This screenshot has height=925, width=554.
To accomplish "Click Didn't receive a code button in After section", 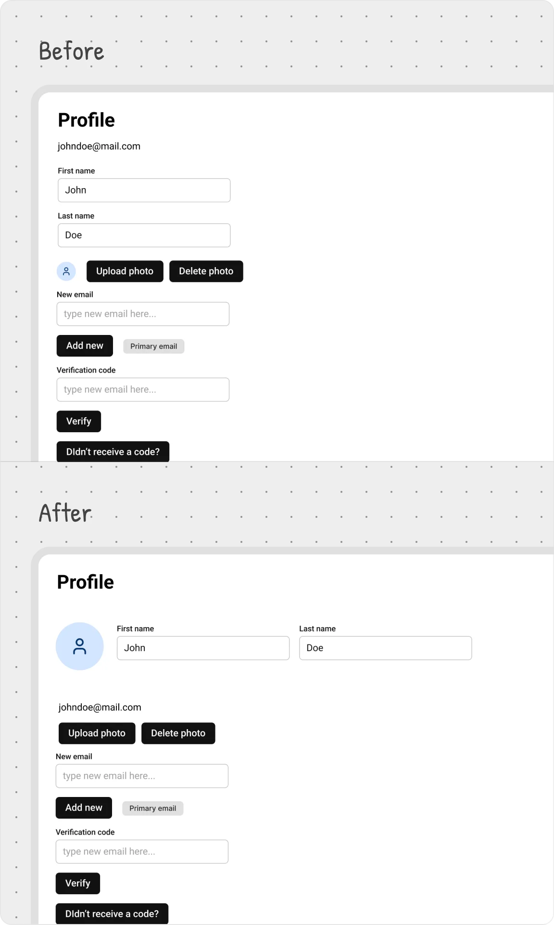I will [x=112, y=914].
